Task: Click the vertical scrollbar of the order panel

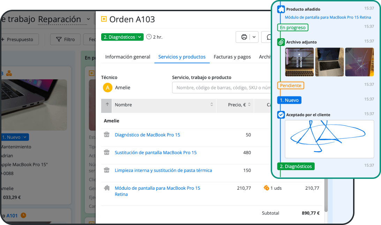Action: [x=326, y=195]
